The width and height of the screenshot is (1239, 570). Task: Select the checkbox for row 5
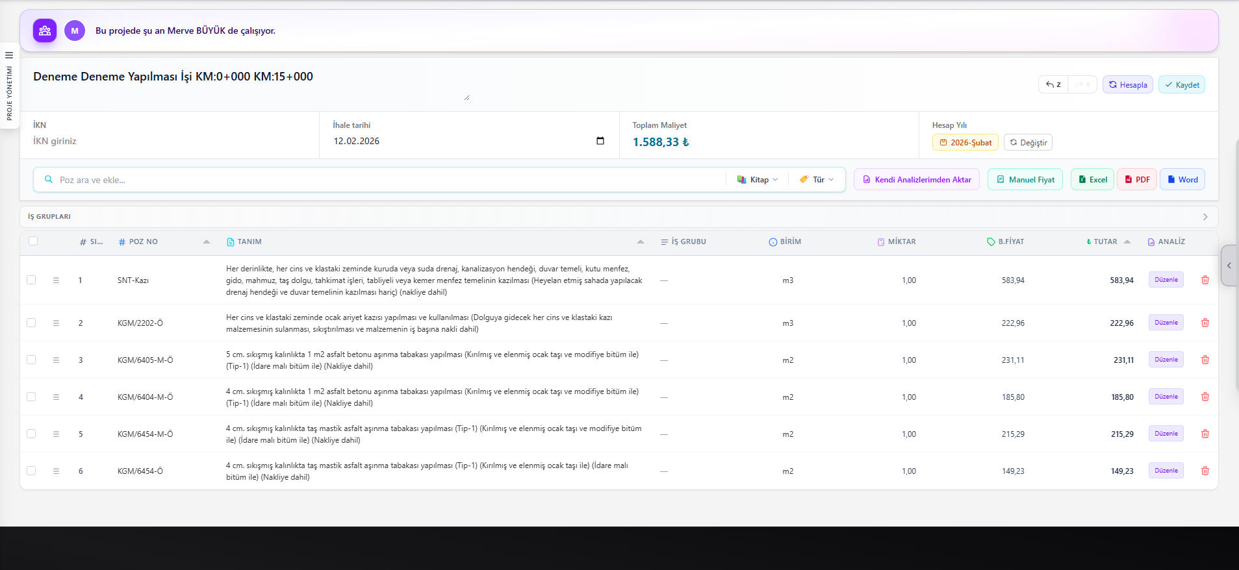31,434
